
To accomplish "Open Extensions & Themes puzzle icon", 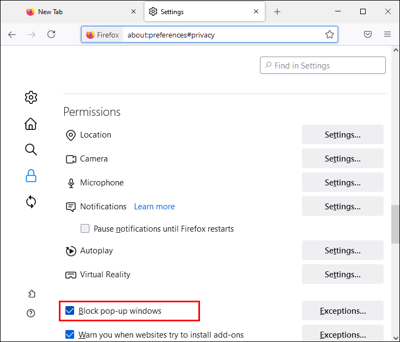I will (31, 294).
